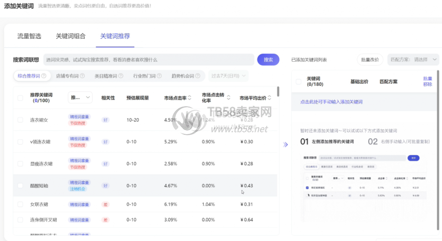Image resolution: width=442 pixels, height=241 pixels.
Task: Open the 匹配方案 请选择 dropdown
Action: [x=413, y=60]
